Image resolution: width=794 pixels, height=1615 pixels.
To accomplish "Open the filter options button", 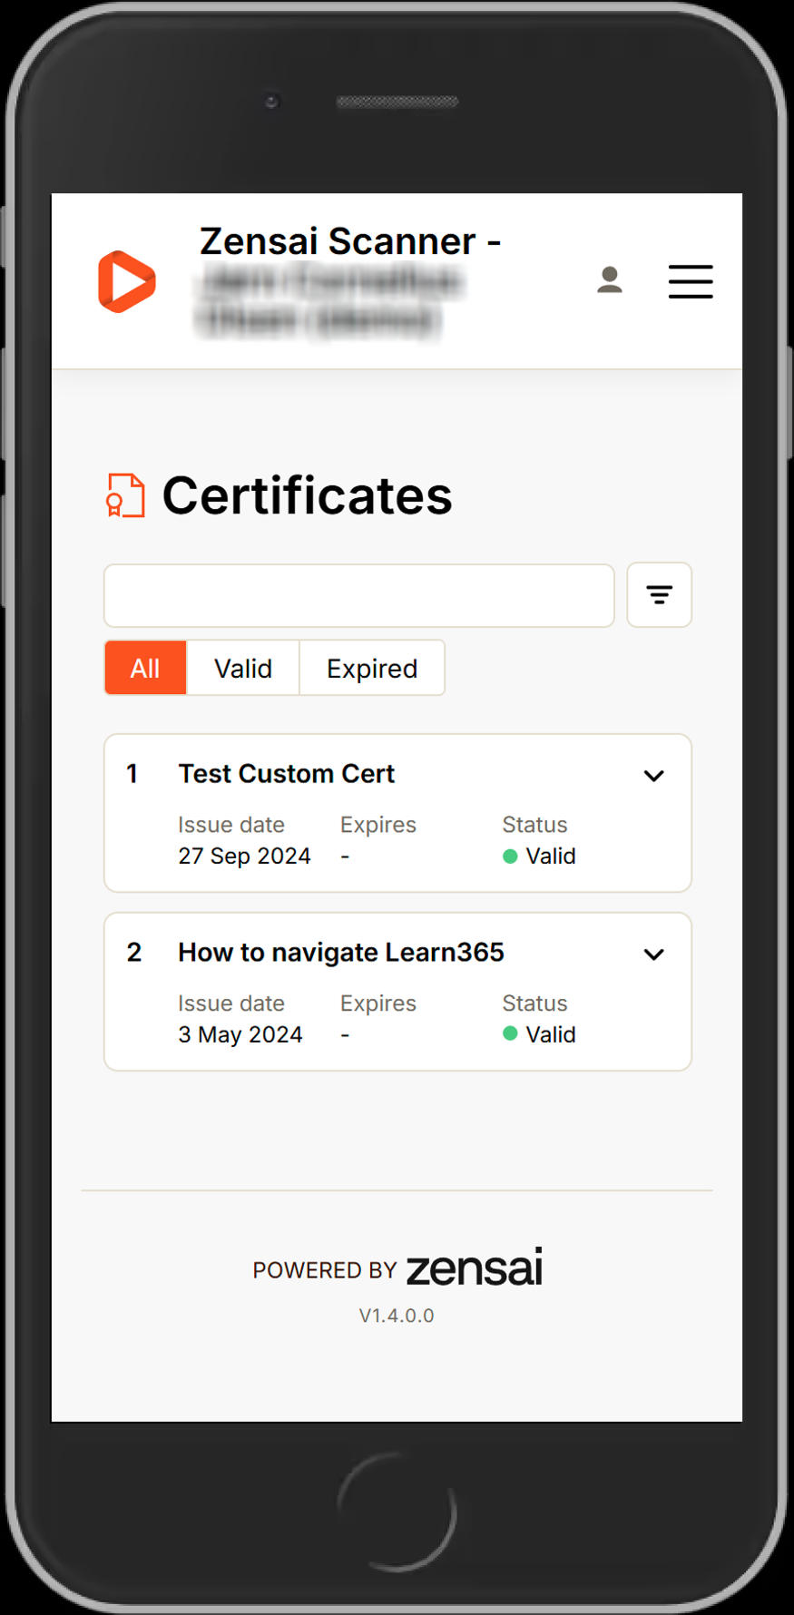I will [x=660, y=595].
